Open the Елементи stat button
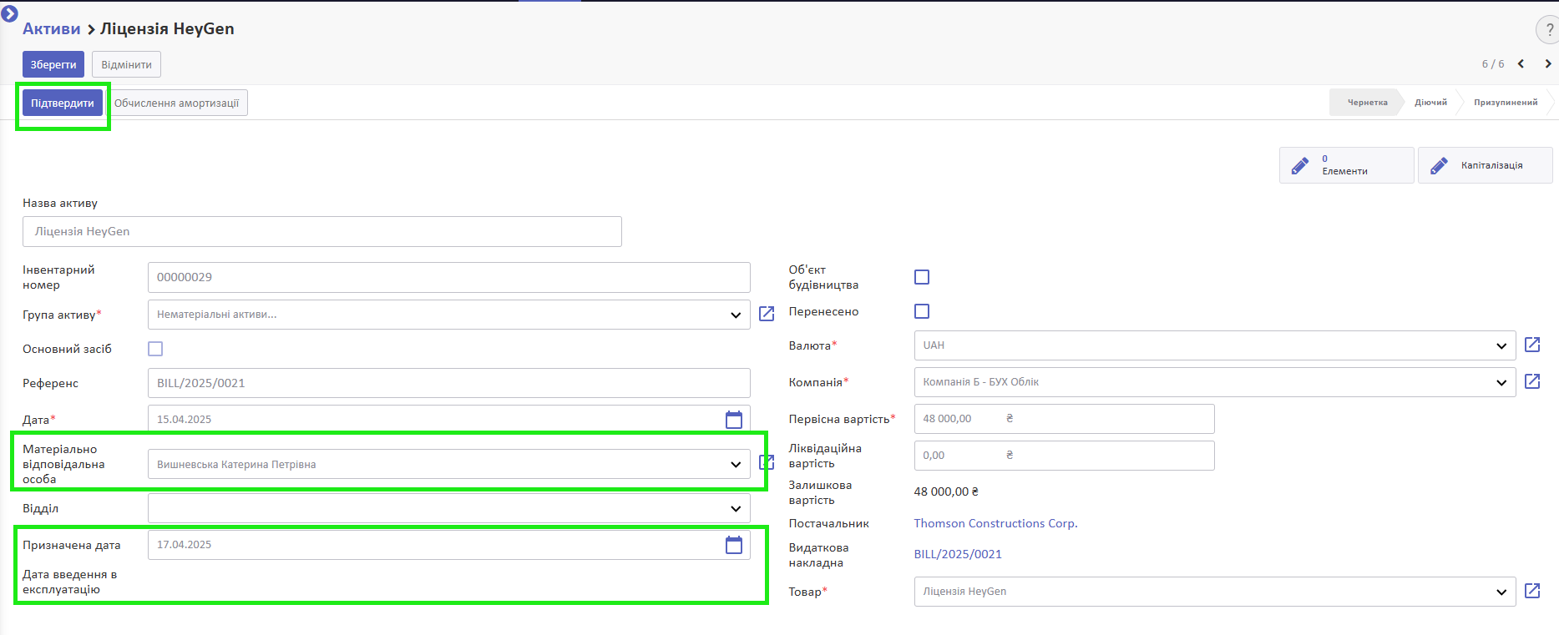Image resolution: width=1559 pixels, height=635 pixels. point(1346,165)
